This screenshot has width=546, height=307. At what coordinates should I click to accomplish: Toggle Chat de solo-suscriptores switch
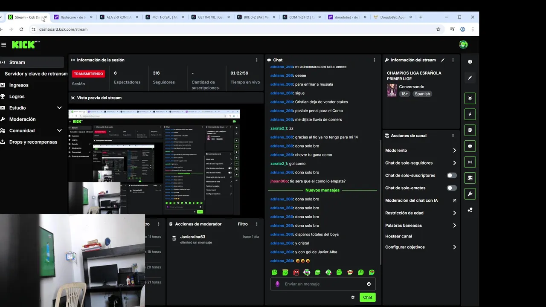(x=452, y=175)
